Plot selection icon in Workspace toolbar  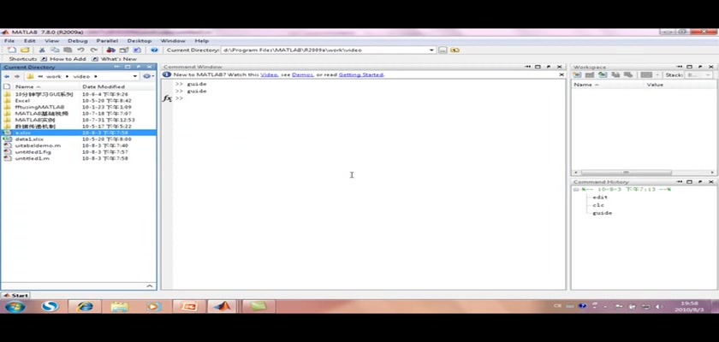pyautogui.click(x=646, y=74)
